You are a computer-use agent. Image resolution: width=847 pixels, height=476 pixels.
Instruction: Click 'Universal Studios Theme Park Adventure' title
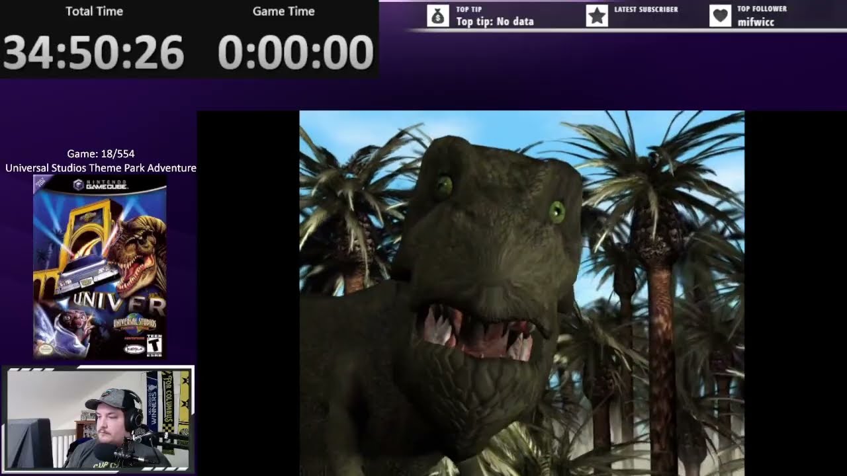click(101, 168)
